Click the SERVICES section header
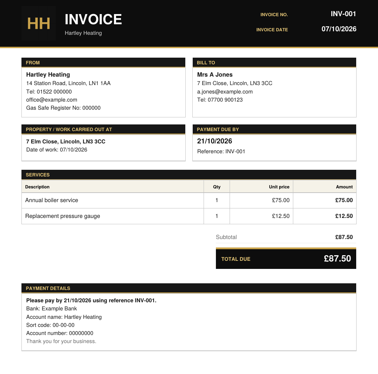 pyautogui.click(x=189, y=175)
